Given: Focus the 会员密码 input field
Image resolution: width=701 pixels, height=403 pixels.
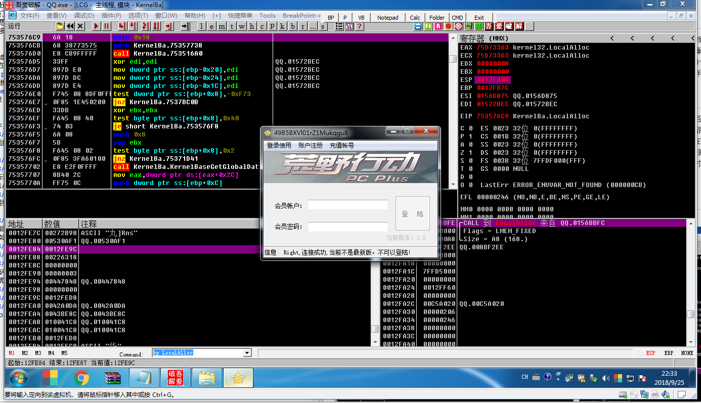Looking at the screenshot, I should (348, 227).
